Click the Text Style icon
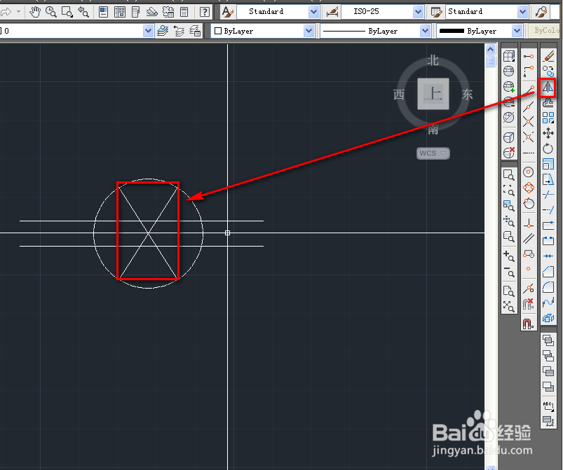563x470 pixels. (x=228, y=12)
